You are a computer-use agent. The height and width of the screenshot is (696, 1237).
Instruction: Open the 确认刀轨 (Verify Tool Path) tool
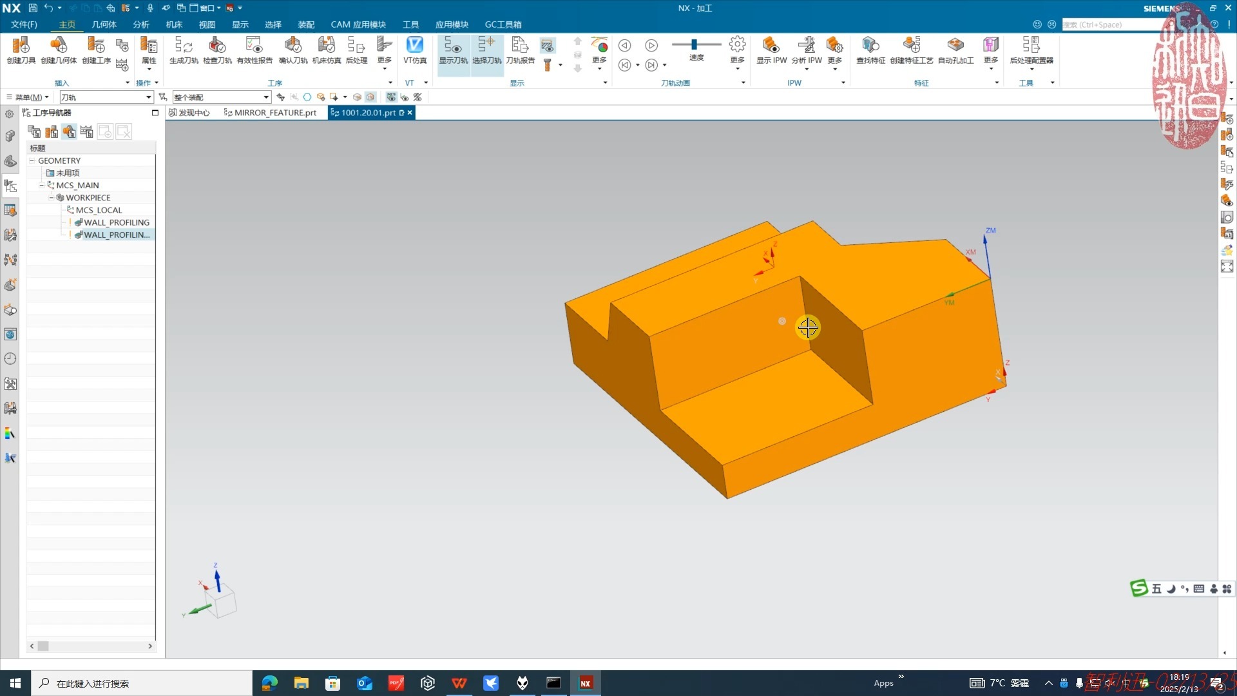tap(292, 46)
